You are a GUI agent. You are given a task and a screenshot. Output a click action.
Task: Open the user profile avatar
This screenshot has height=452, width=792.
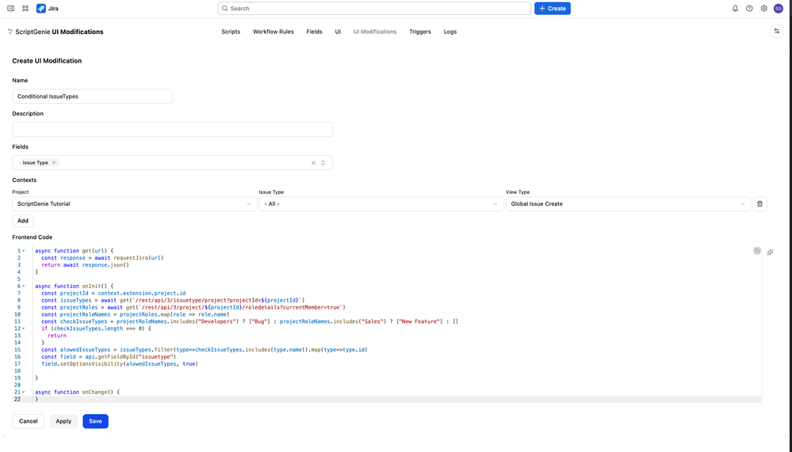tap(779, 9)
